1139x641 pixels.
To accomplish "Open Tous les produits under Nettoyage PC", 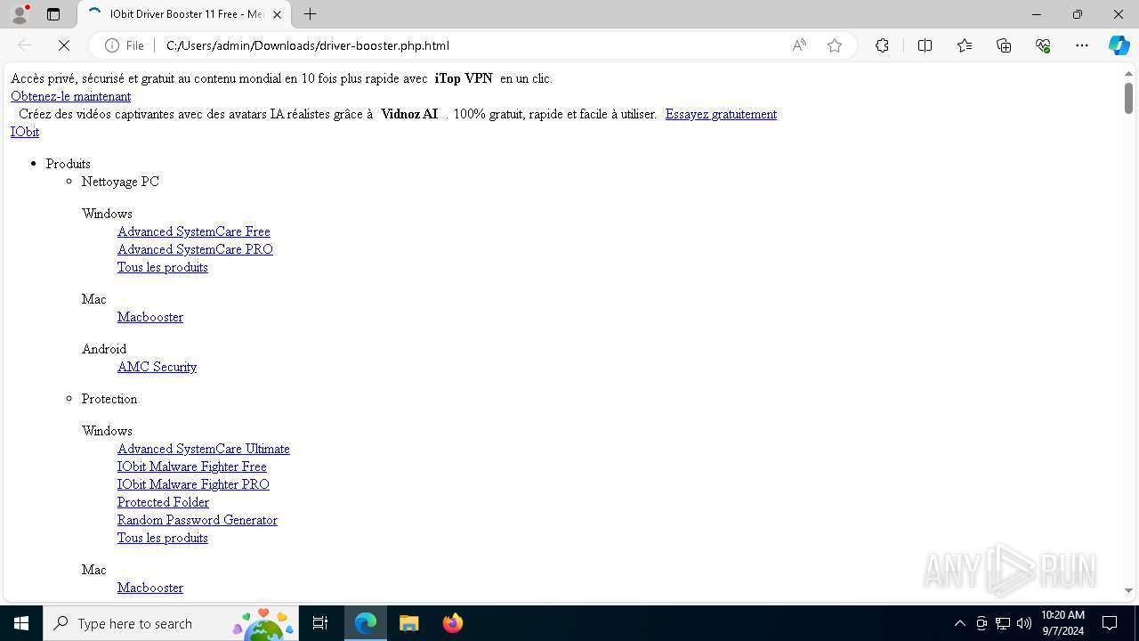I will pyautogui.click(x=163, y=267).
